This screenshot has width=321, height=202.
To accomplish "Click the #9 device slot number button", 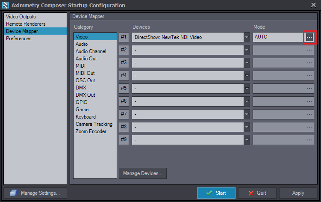I will point(124,140).
